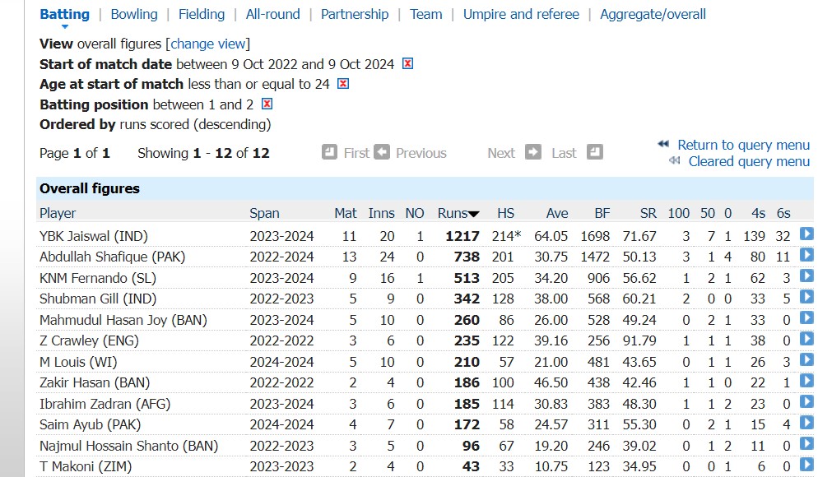The width and height of the screenshot is (818, 477).
Task: Sort results by the Ave column header
Action: 555,212
